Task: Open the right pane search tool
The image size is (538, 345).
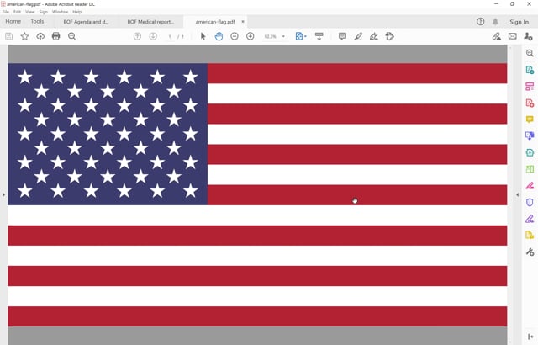Action: pos(530,53)
